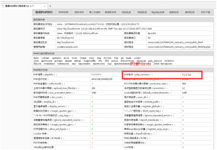Image resolution: width=217 pixels, height=150 pixels.
Task: Open the 邮件检测 navigation item
Action: coord(190,12)
